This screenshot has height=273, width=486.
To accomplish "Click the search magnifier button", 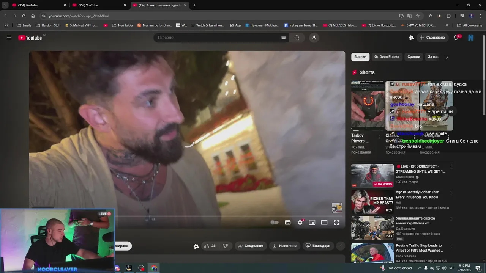I will click(x=297, y=38).
